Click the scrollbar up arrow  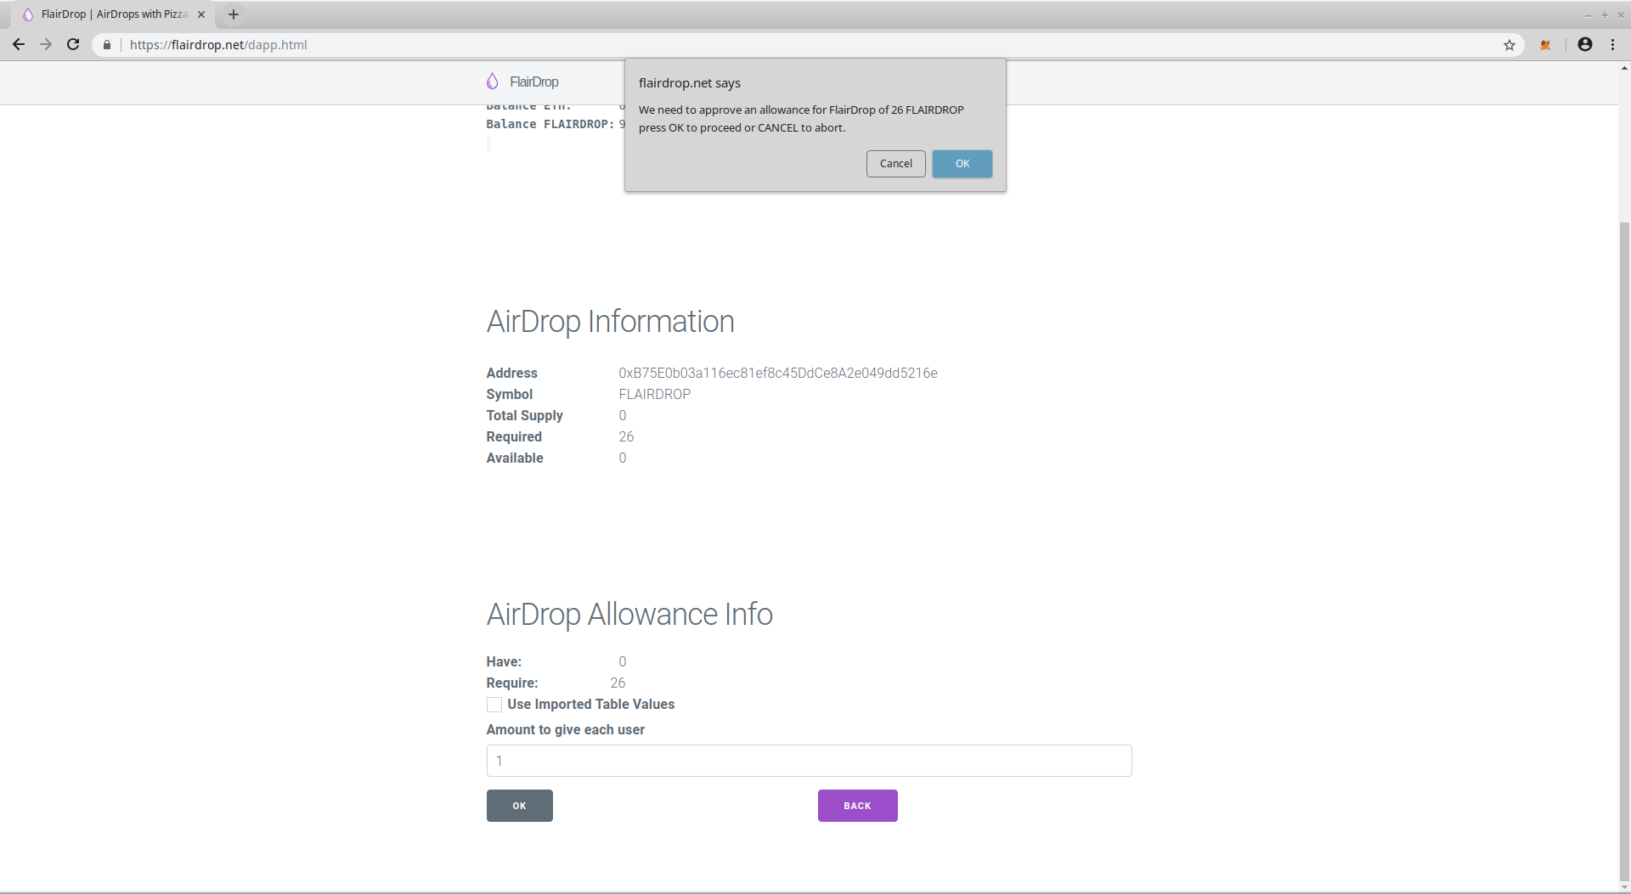pyautogui.click(x=1624, y=68)
